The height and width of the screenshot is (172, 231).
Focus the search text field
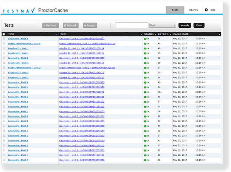pos(131,25)
